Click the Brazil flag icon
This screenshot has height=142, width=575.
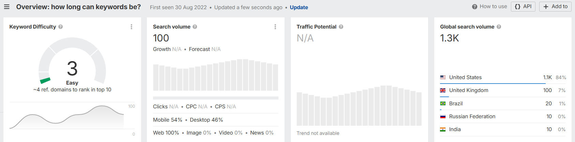pyautogui.click(x=443, y=104)
